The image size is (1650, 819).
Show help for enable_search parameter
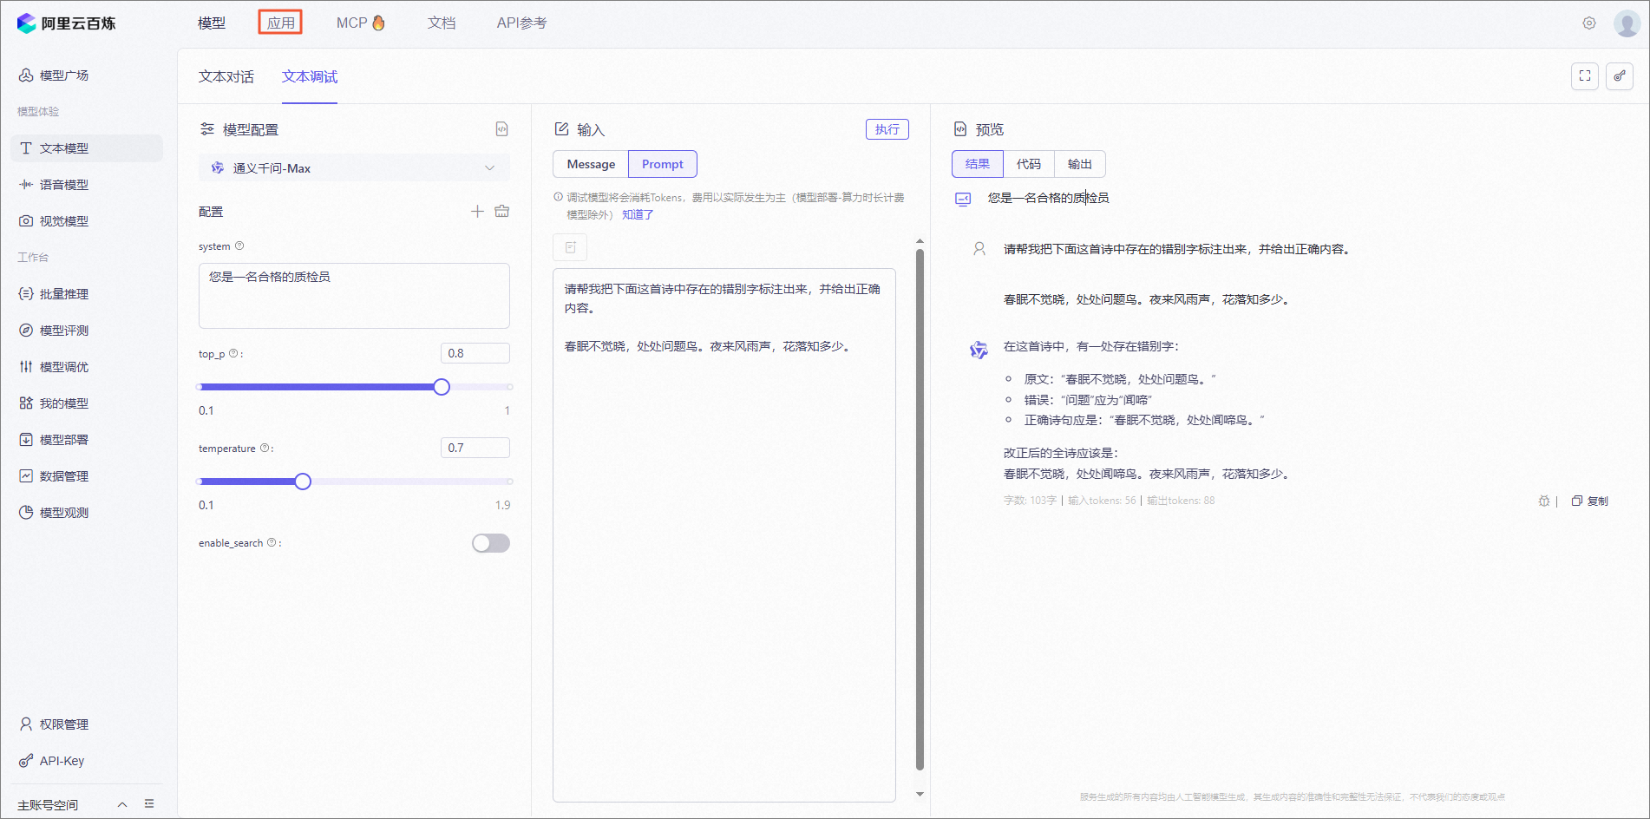click(272, 543)
